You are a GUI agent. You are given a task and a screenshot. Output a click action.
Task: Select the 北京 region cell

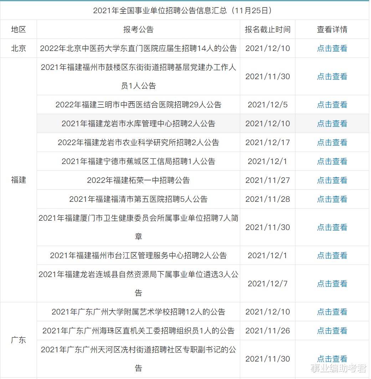click(19, 48)
